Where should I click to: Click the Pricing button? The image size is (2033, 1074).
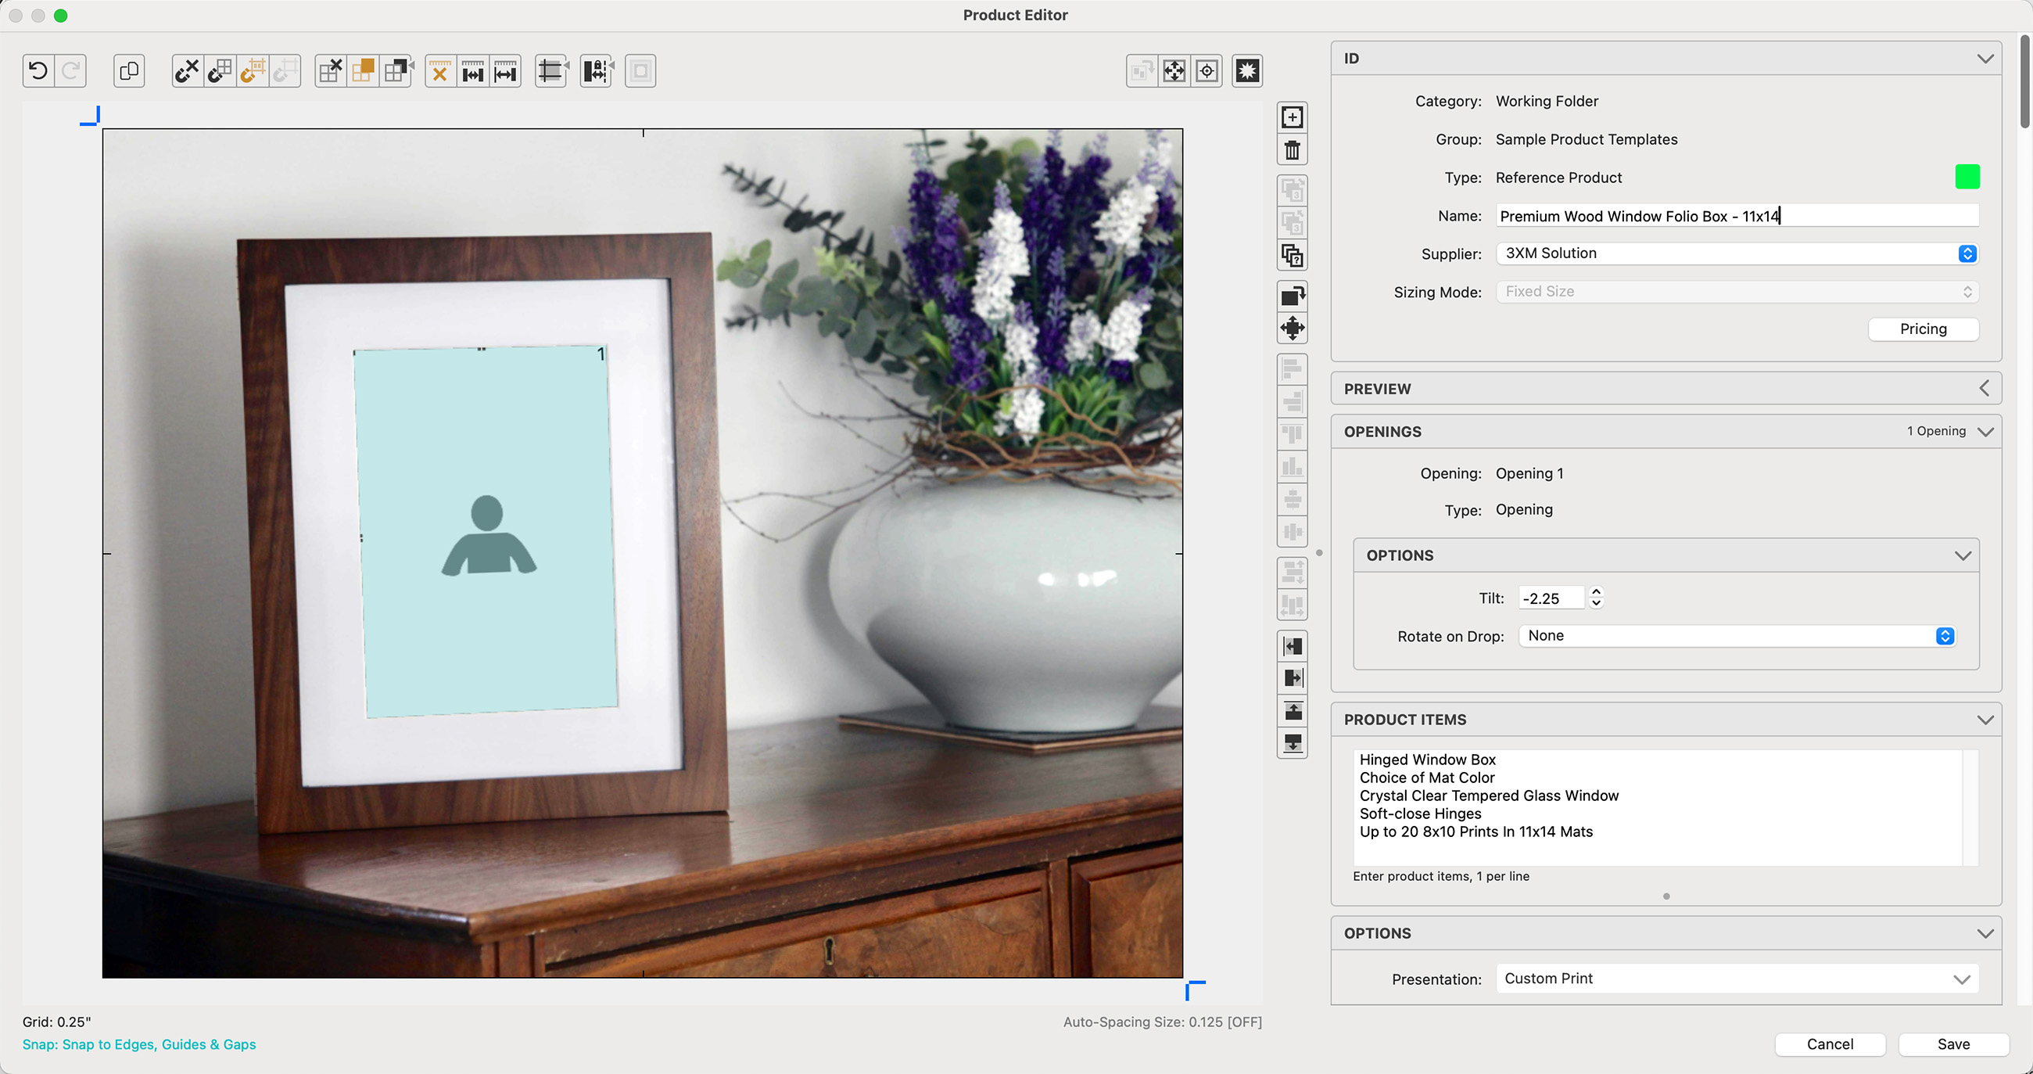[1923, 329]
